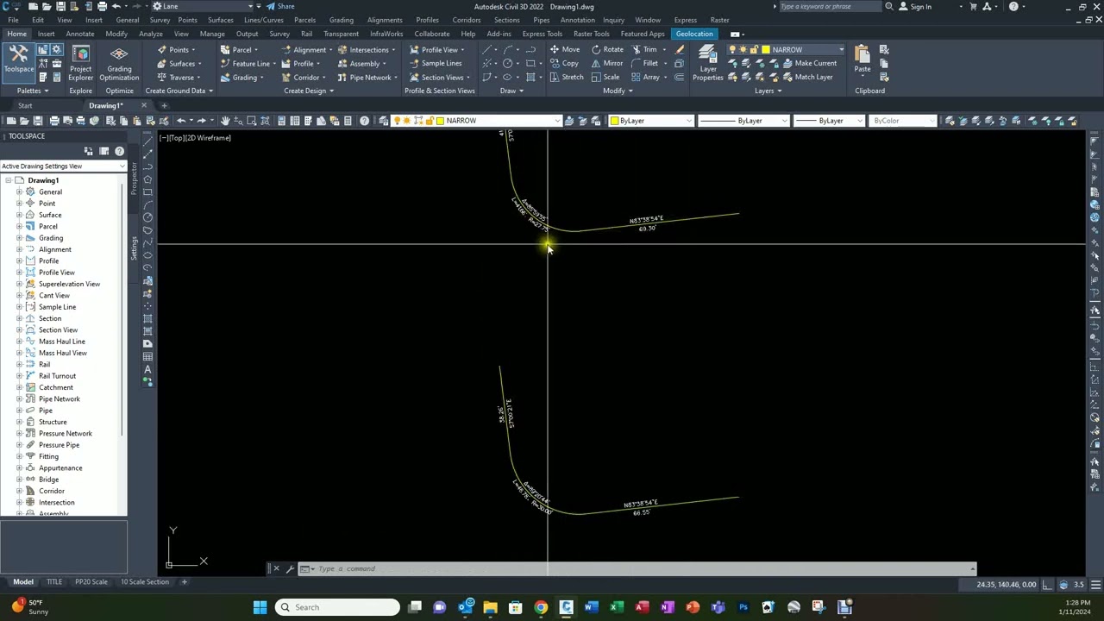Screen dimensions: 1104x621
Task: Click the yellow ByLayer color swatch
Action: tap(614, 121)
